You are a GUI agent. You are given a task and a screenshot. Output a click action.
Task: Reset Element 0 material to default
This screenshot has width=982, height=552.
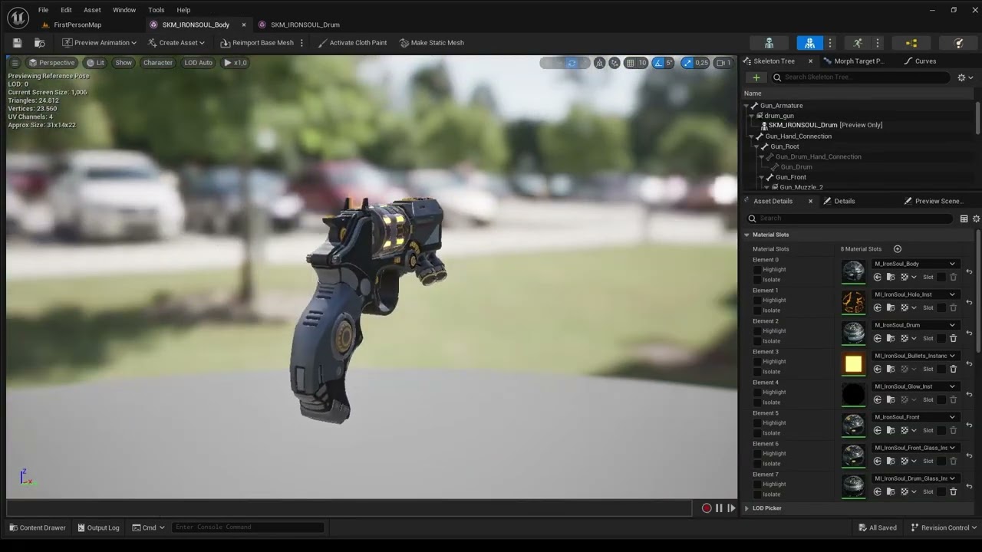tap(969, 271)
